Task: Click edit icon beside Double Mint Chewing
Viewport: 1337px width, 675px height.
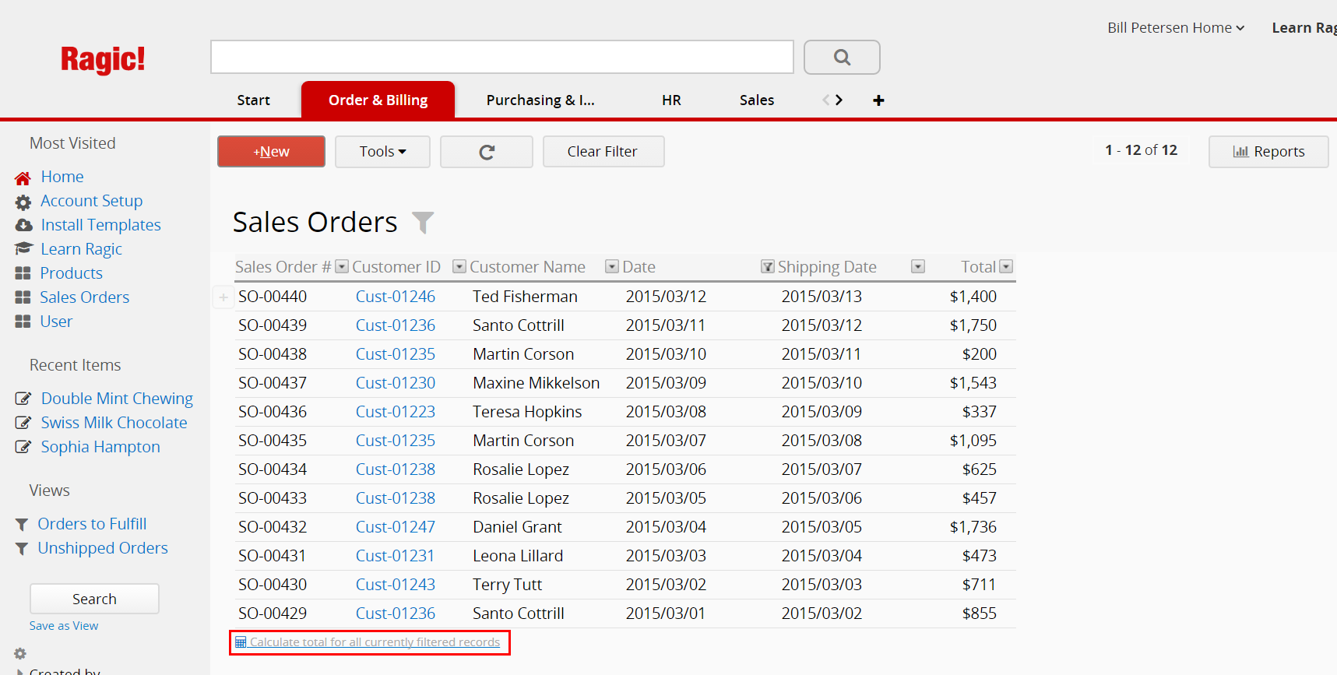Action: tap(23, 399)
